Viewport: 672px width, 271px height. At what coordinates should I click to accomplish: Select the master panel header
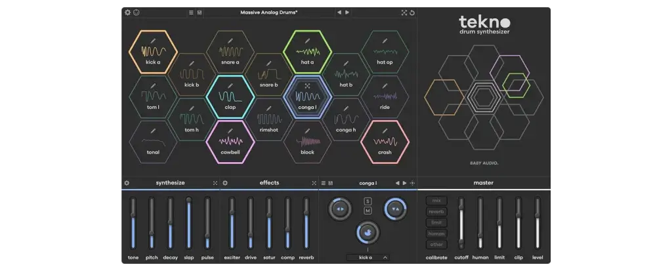(483, 182)
